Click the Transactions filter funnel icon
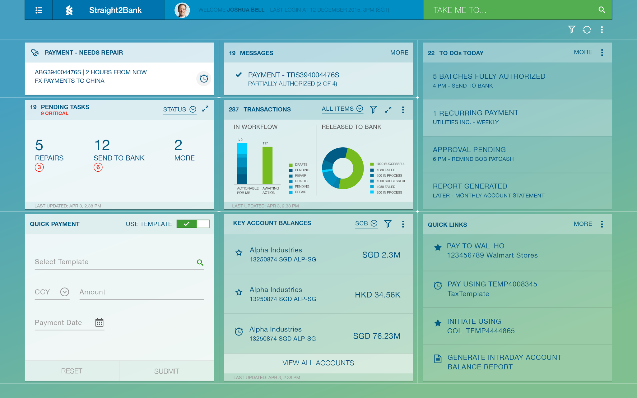Image resolution: width=637 pixels, height=398 pixels. 373,109
